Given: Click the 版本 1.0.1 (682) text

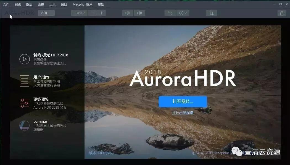Looking at the screenshot, I should click(x=101, y=153).
